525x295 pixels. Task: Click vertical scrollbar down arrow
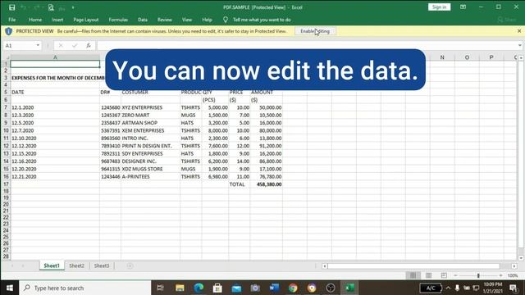click(521, 258)
